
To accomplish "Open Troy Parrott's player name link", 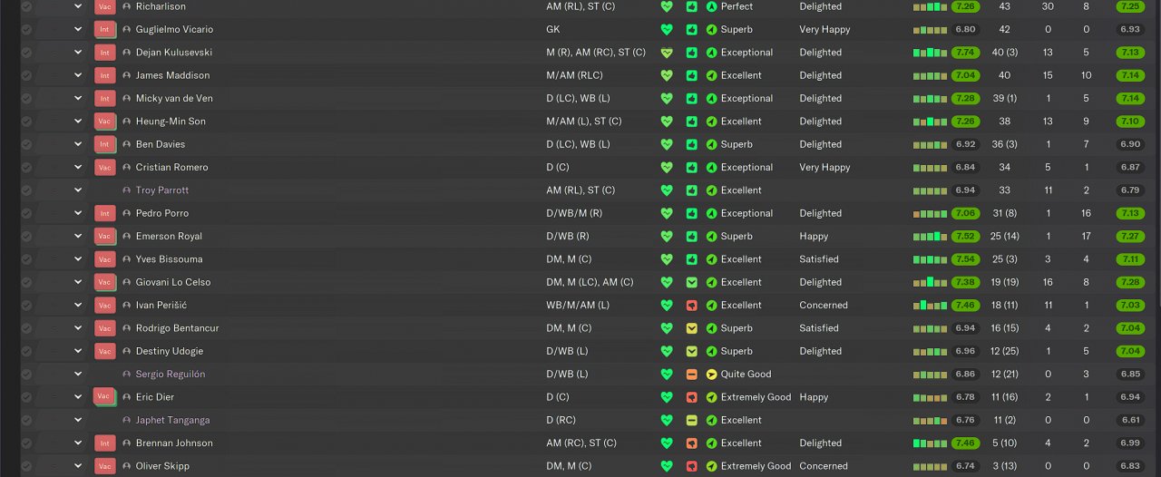I will (162, 190).
